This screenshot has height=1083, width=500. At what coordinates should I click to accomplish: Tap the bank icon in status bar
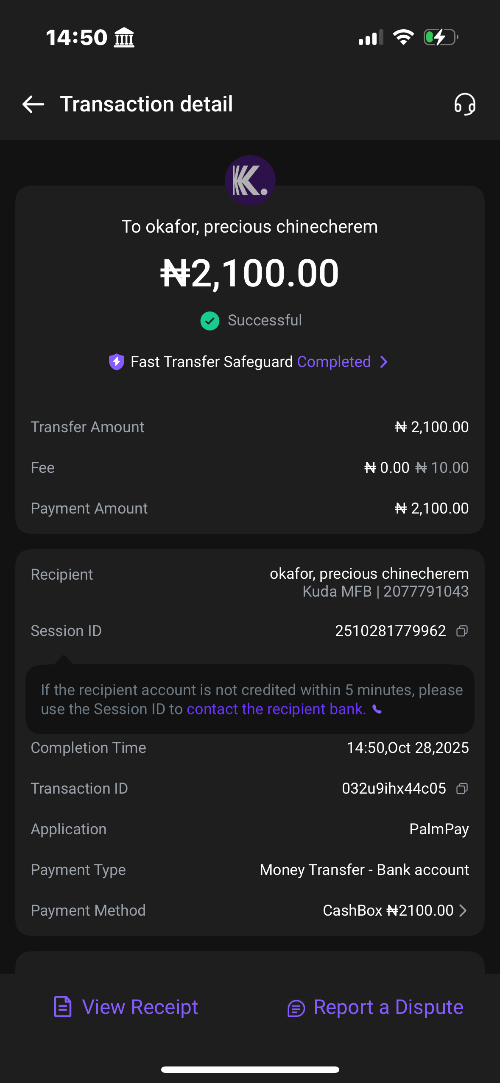coord(124,37)
